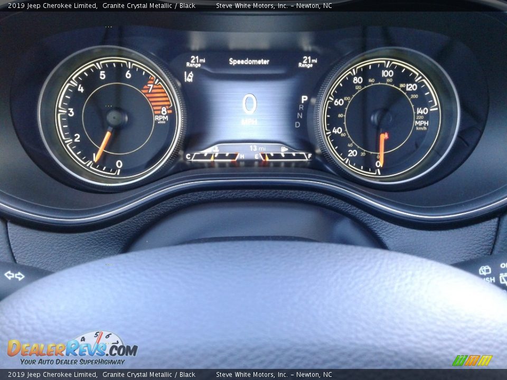Click the digital 0 MPH speed readout
The height and width of the screenshot is (380, 507).
249,109
